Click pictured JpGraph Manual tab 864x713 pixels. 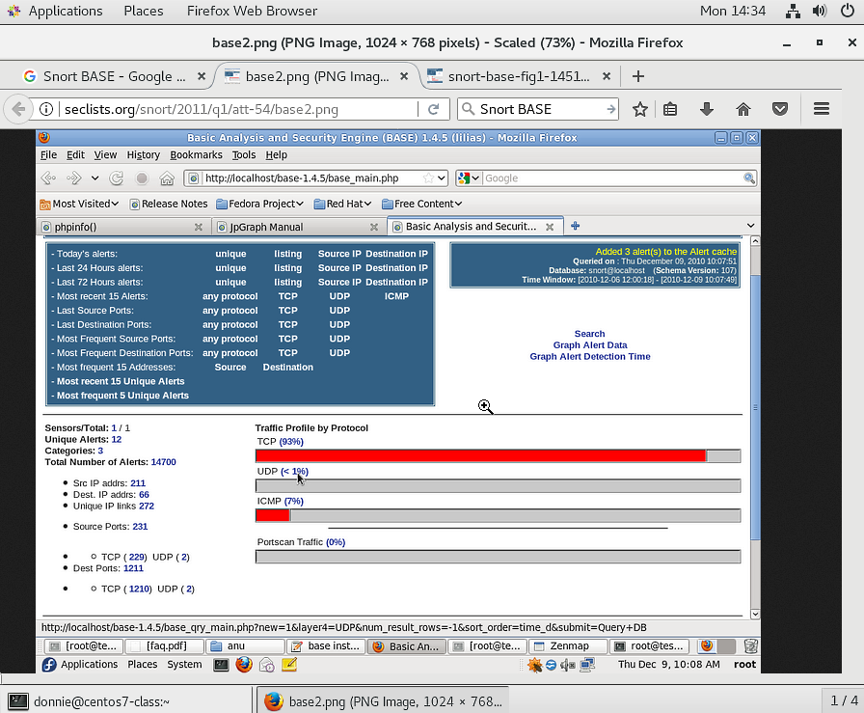click(298, 227)
